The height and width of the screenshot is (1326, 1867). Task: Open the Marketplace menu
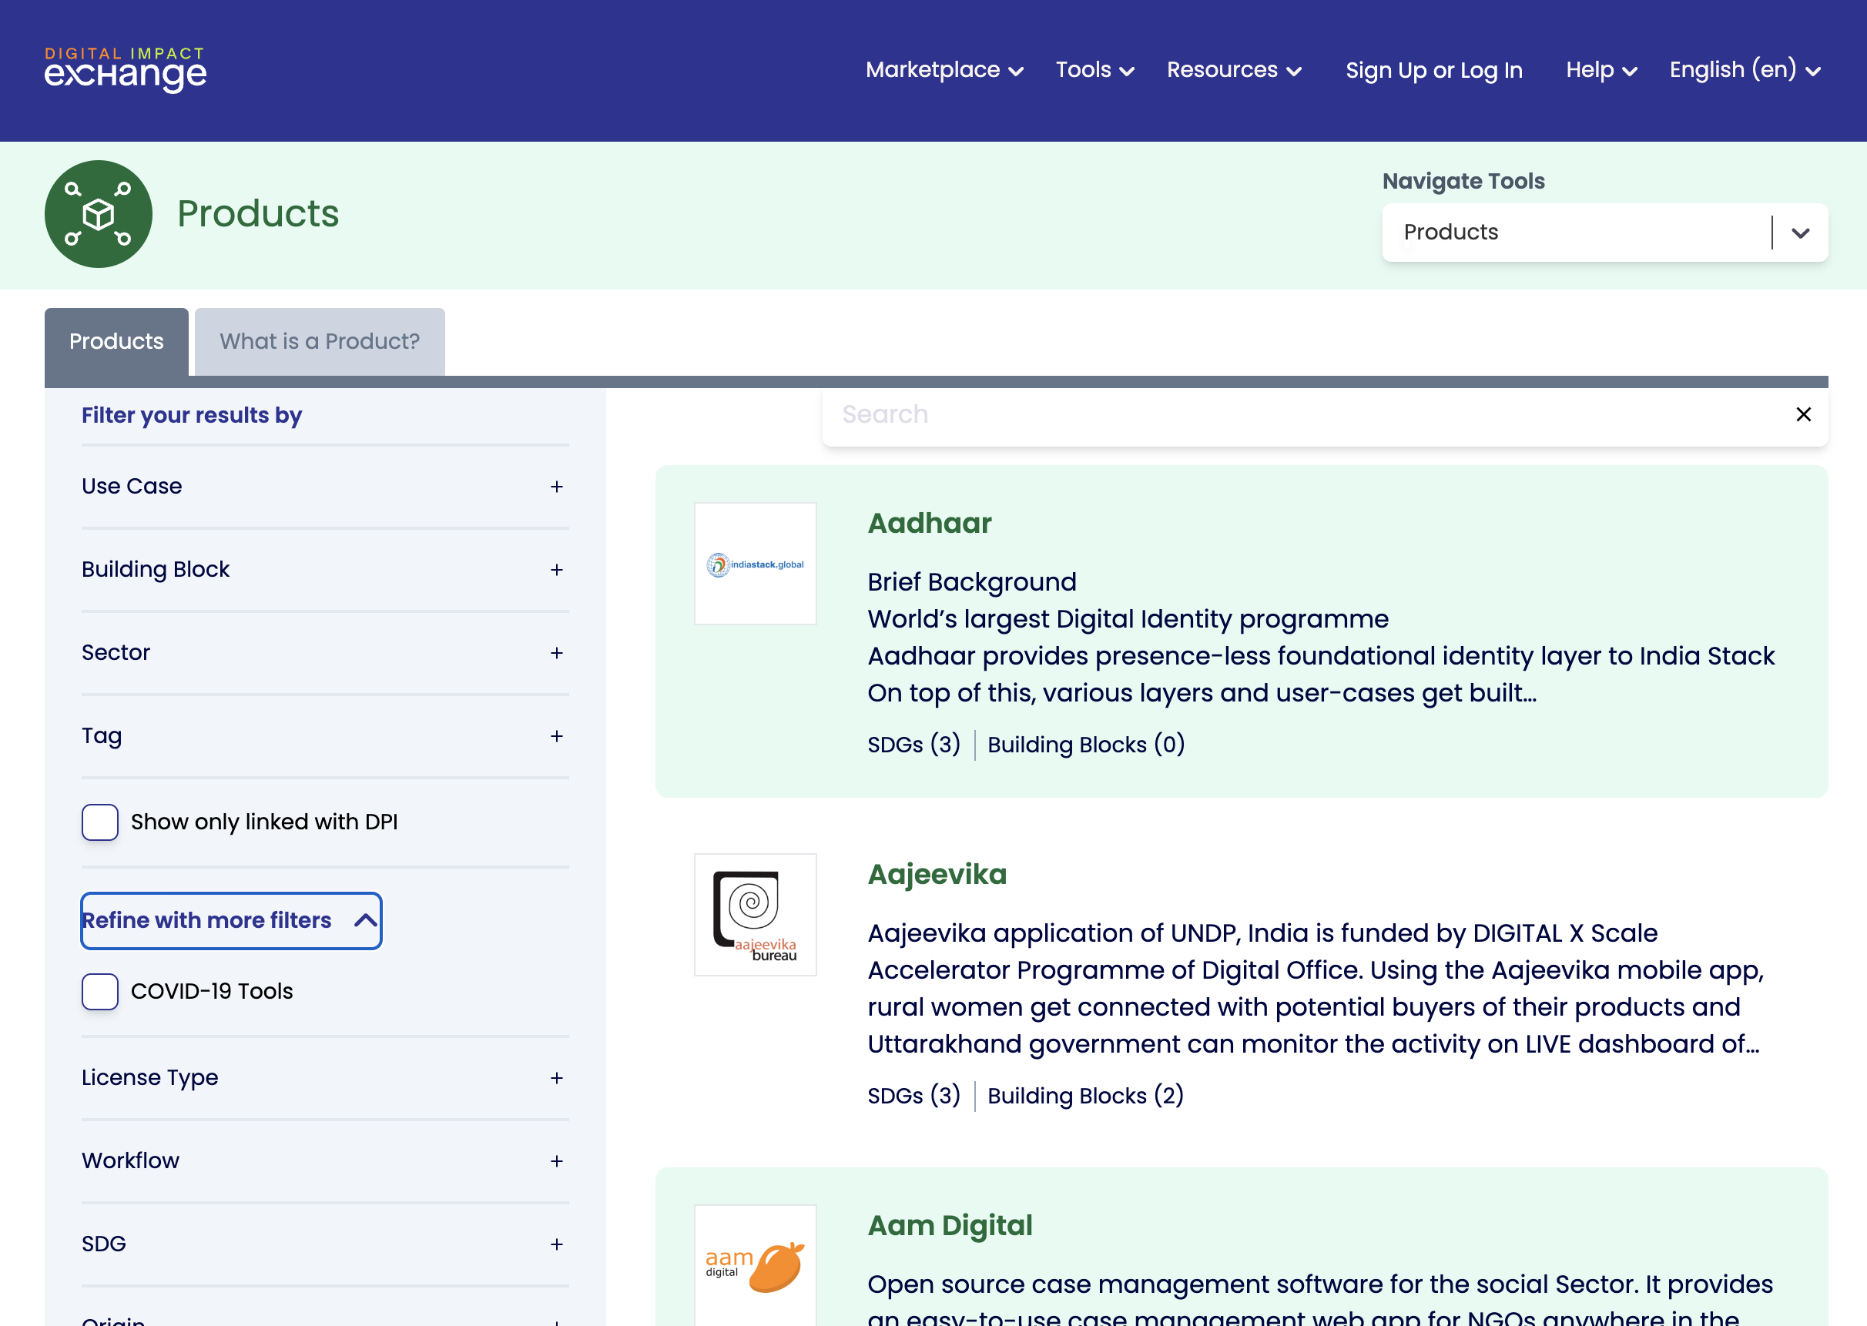click(944, 70)
